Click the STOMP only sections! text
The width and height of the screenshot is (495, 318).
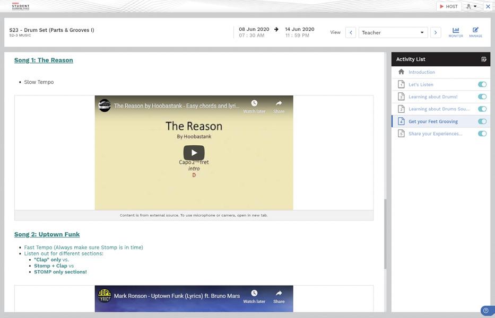[x=60, y=271]
